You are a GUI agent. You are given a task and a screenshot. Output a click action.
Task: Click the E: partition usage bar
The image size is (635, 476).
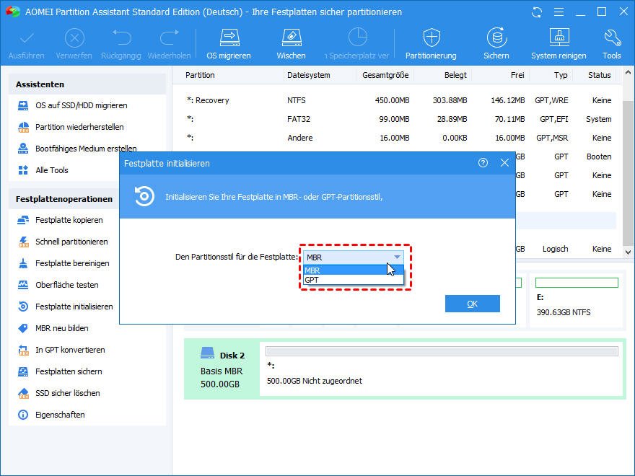(577, 283)
